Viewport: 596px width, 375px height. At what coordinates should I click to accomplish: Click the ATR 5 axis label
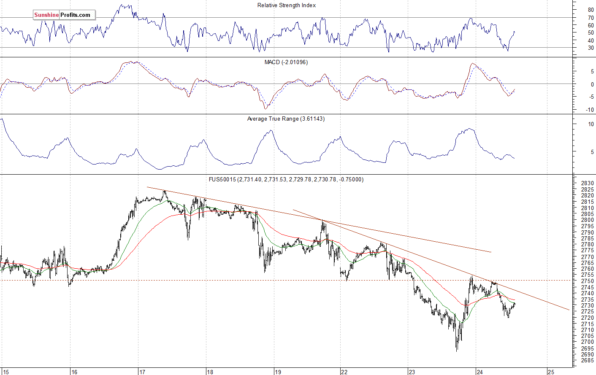[x=592, y=152]
